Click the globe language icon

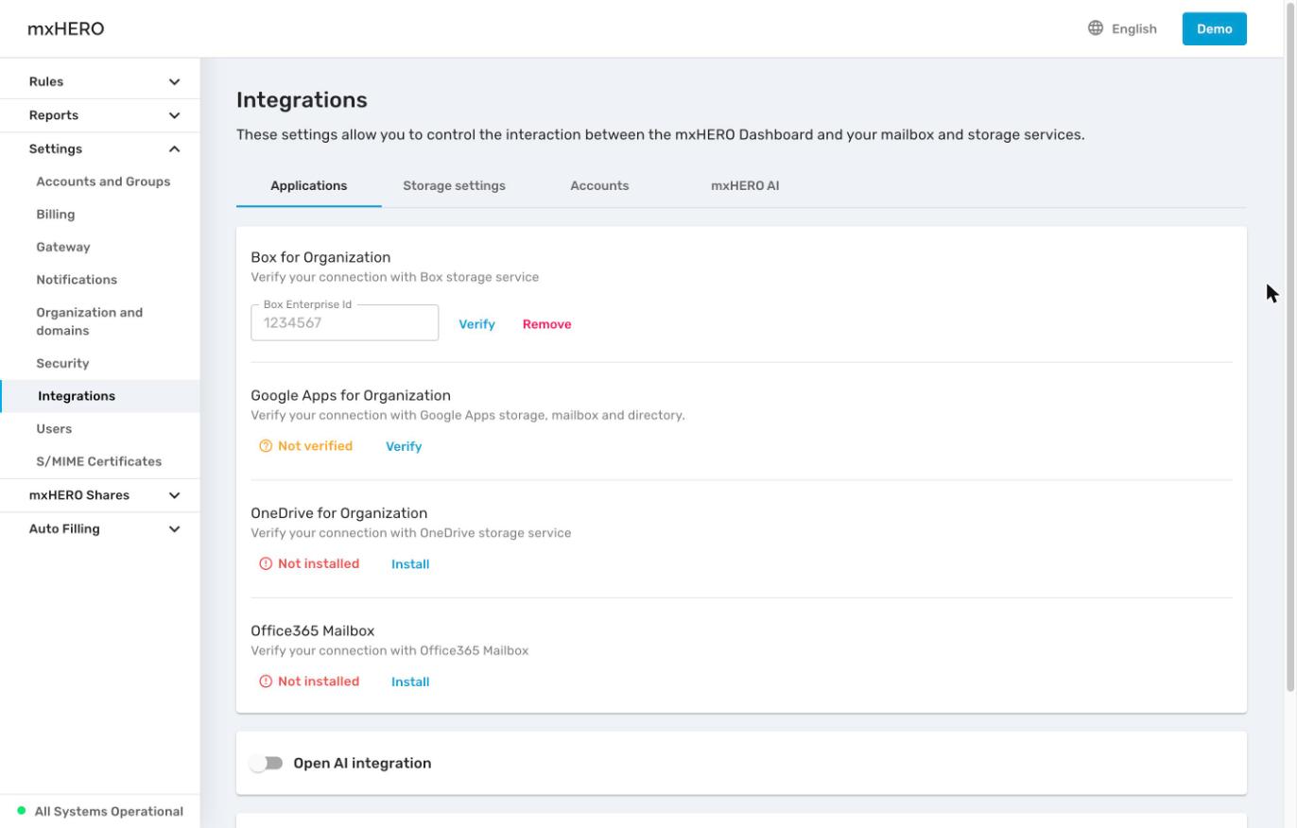(1096, 28)
